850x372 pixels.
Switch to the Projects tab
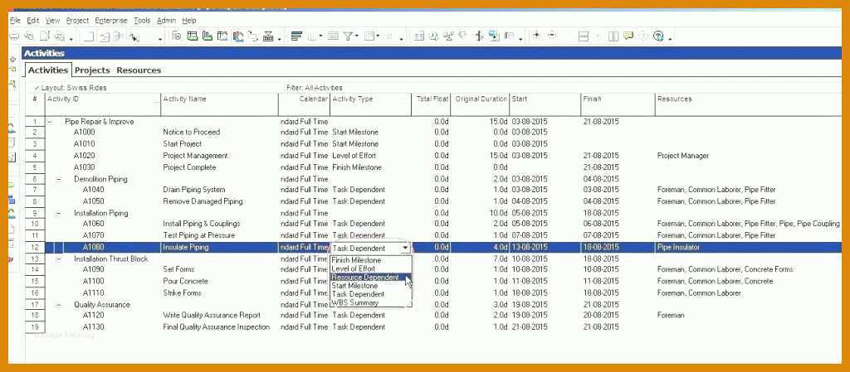tap(92, 70)
